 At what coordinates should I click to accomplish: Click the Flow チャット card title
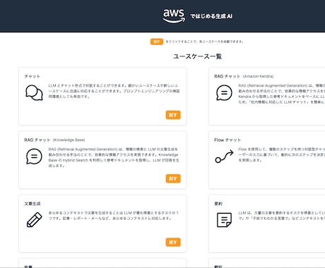(x=227, y=140)
